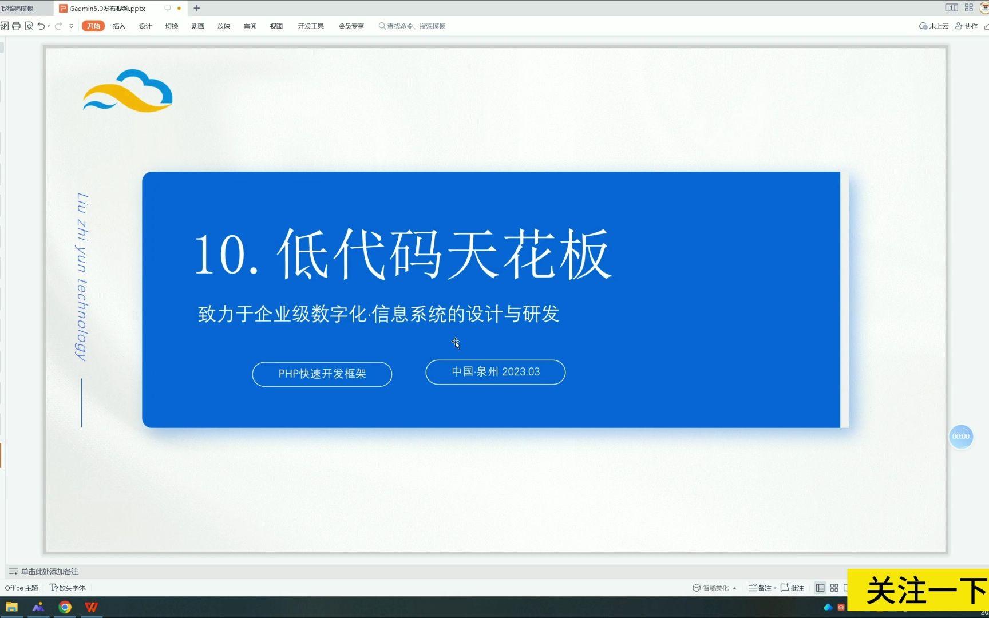Viewport: 989px width, 618px height.
Task: Switch to normal view layout icon
Action: click(820, 588)
